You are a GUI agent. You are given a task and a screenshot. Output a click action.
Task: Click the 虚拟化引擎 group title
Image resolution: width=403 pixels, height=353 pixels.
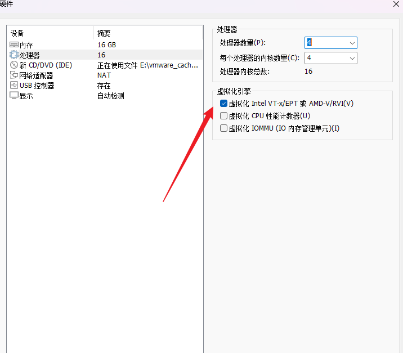(234, 91)
